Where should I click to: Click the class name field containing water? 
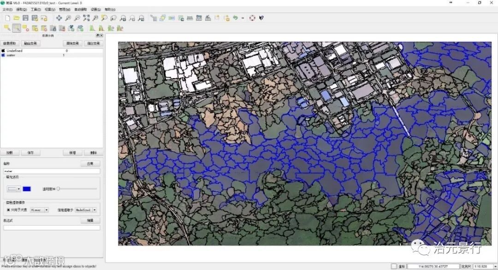tap(52, 171)
